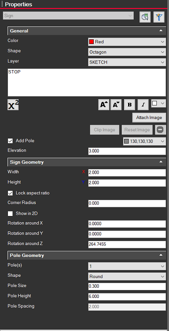The height and width of the screenshot is (331, 169).
Task: Click the round remove image icon
Action: [160, 130]
